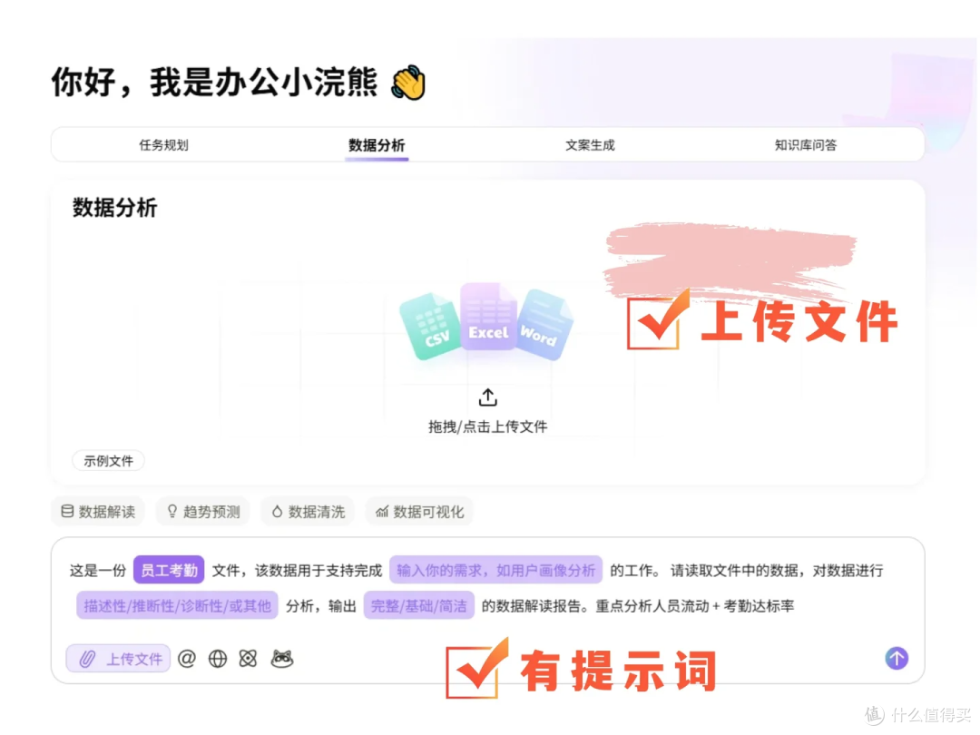Click the 上传文件 paperclip button
This screenshot has height=735, width=980.
(x=118, y=659)
